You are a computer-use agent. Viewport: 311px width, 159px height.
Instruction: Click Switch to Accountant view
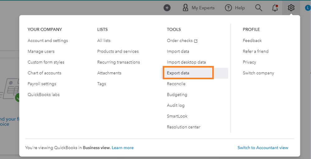click(x=263, y=148)
